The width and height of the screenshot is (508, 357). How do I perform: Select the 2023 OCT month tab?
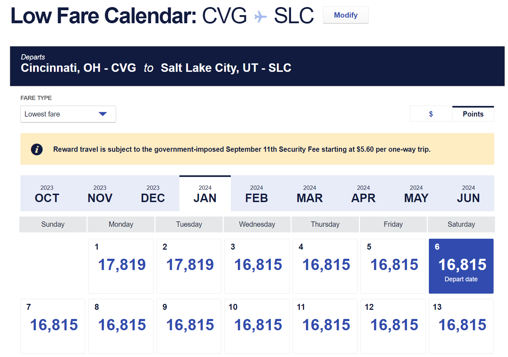pyautogui.click(x=47, y=194)
